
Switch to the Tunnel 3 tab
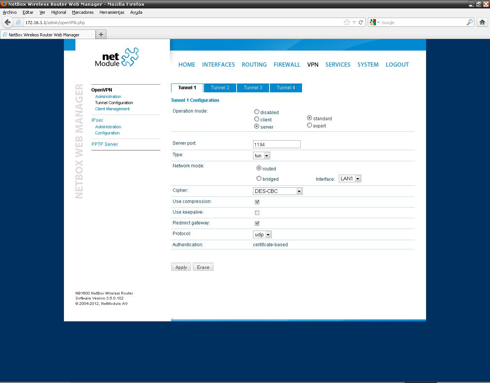coord(253,88)
